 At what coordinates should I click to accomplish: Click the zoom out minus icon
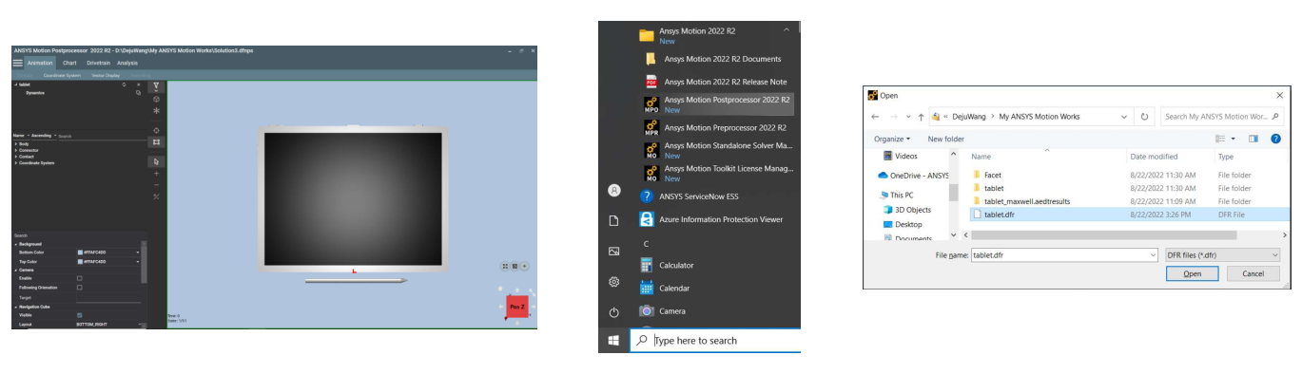(x=156, y=185)
